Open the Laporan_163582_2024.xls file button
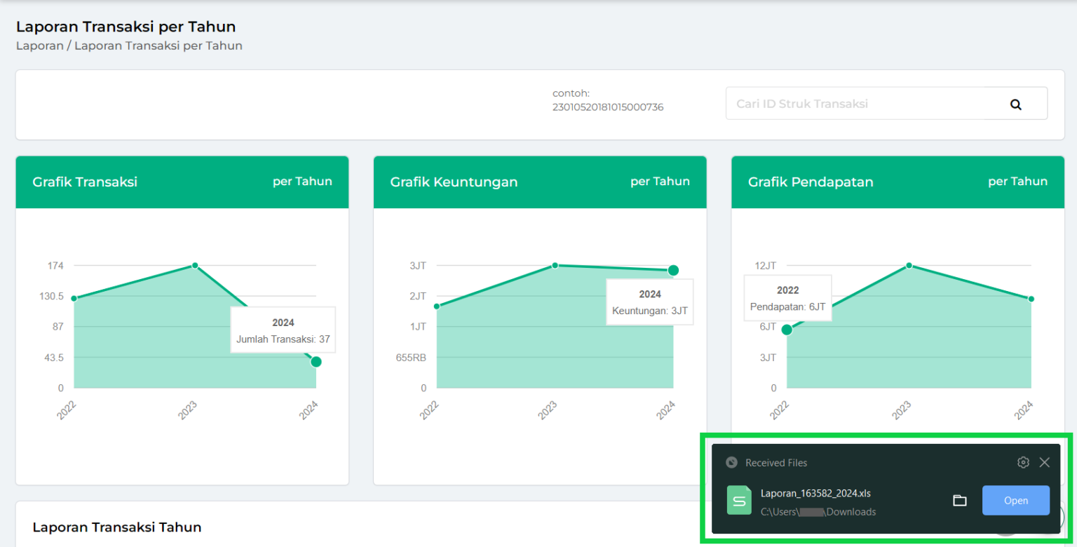The width and height of the screenshot is (1077, 547). 1015,500
